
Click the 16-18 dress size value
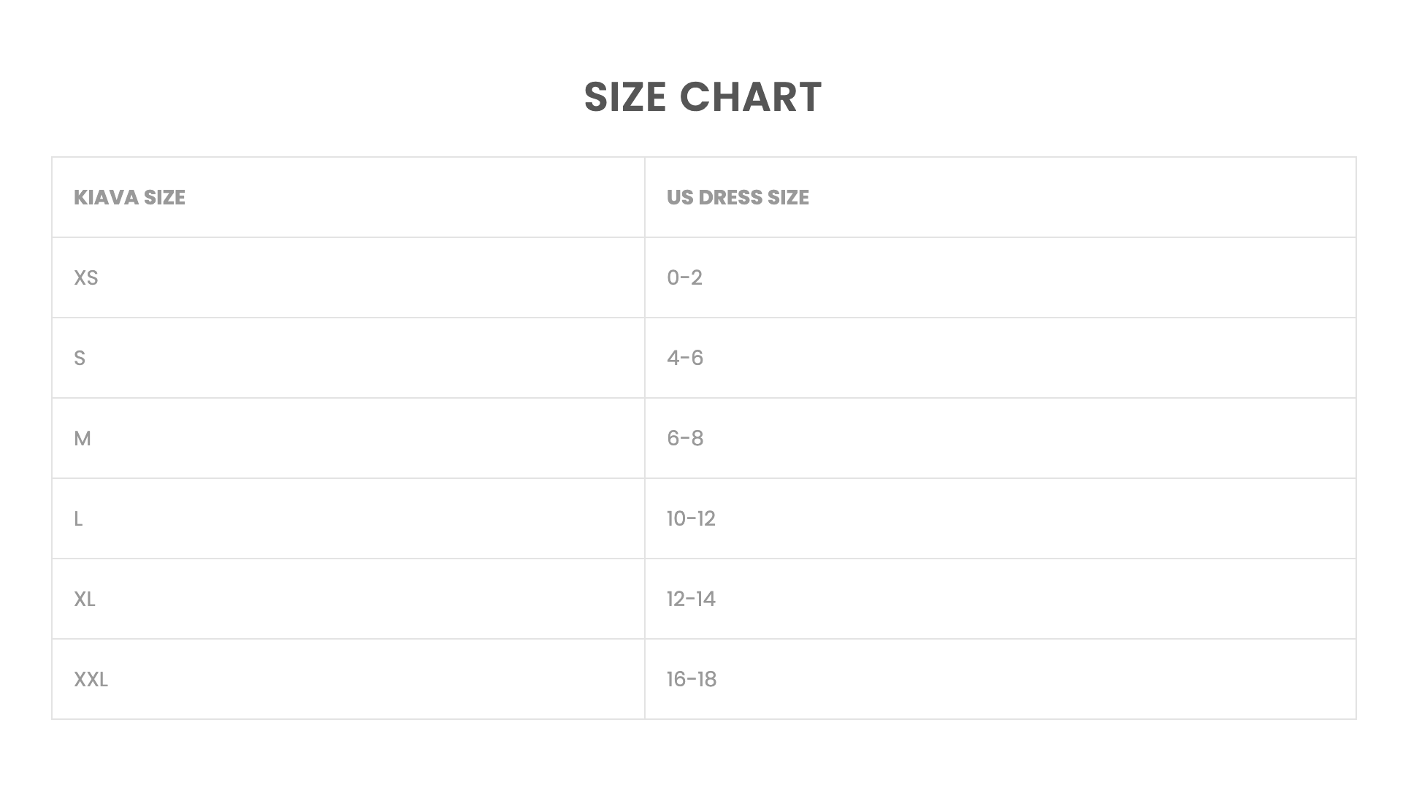coord(692,679)
